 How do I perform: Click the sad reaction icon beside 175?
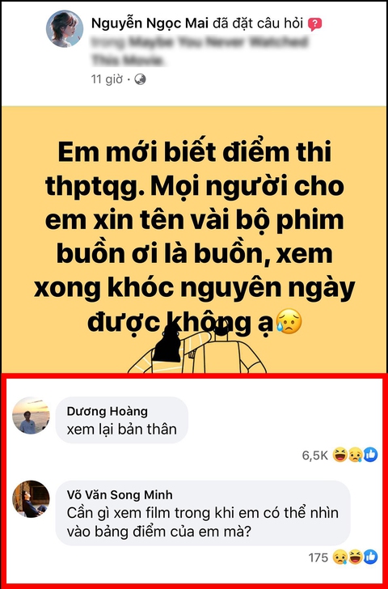[x=339, y=557]
